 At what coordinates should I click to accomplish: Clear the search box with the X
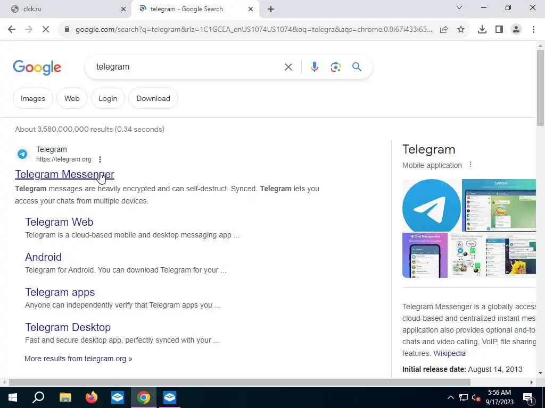tap(288, 67)
